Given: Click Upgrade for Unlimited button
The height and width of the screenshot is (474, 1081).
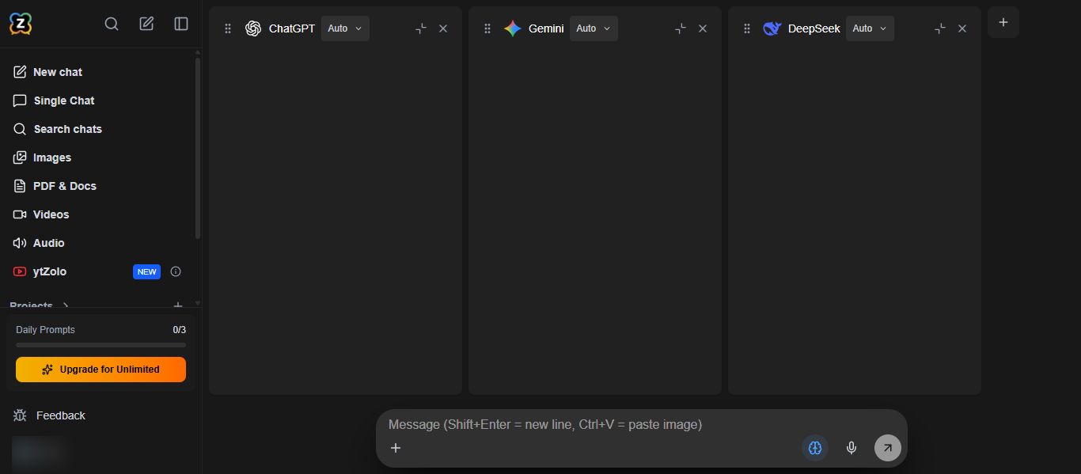Looking at the screenshot, I should pyautogui.click(x=101, y=370).
